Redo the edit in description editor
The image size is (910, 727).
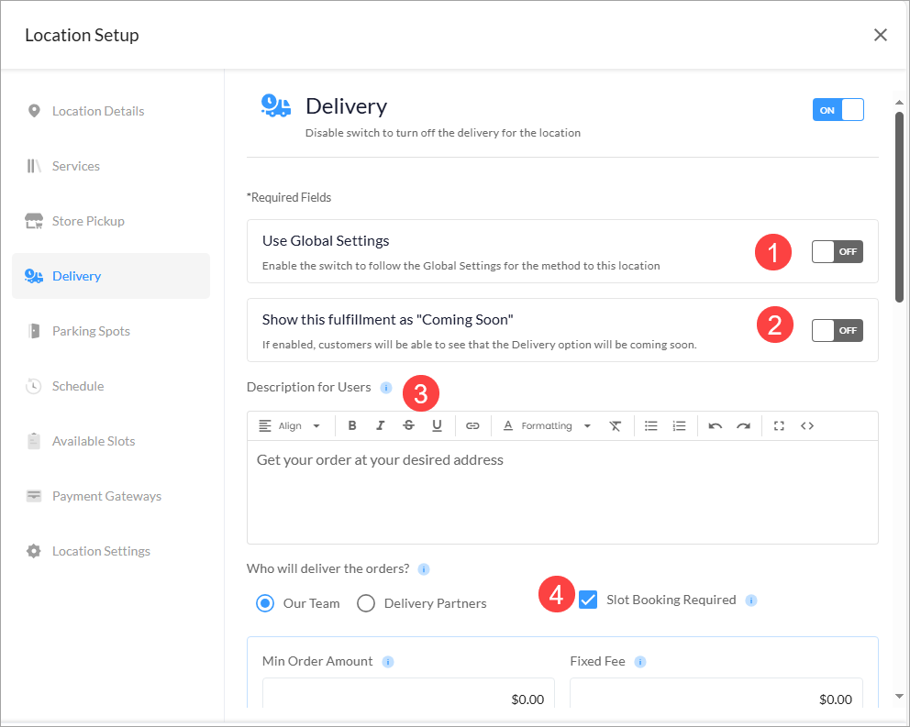point(743,426)
